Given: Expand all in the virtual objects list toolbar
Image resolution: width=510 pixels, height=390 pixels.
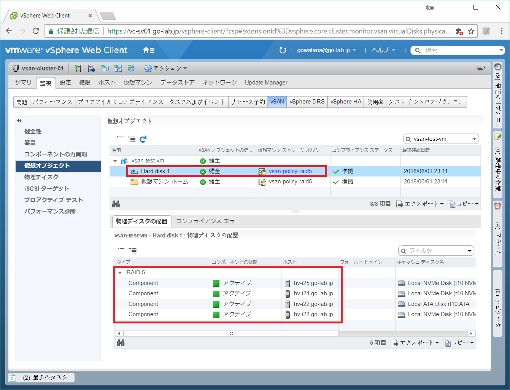Looking at the screenshot, I should [x=132, y=139].
